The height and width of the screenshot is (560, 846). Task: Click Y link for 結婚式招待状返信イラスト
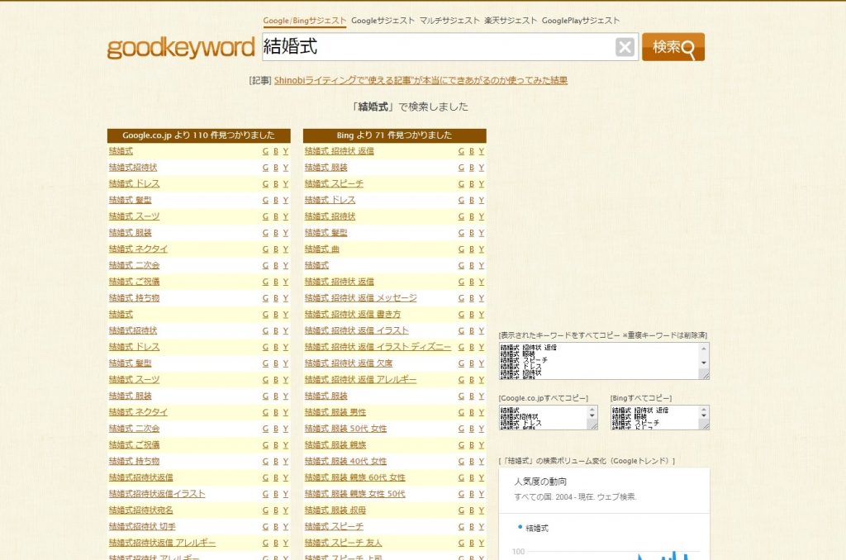point(285,494)
